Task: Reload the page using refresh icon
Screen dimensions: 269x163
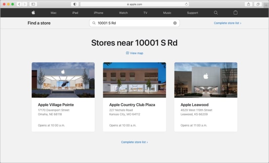Action: 186,4
